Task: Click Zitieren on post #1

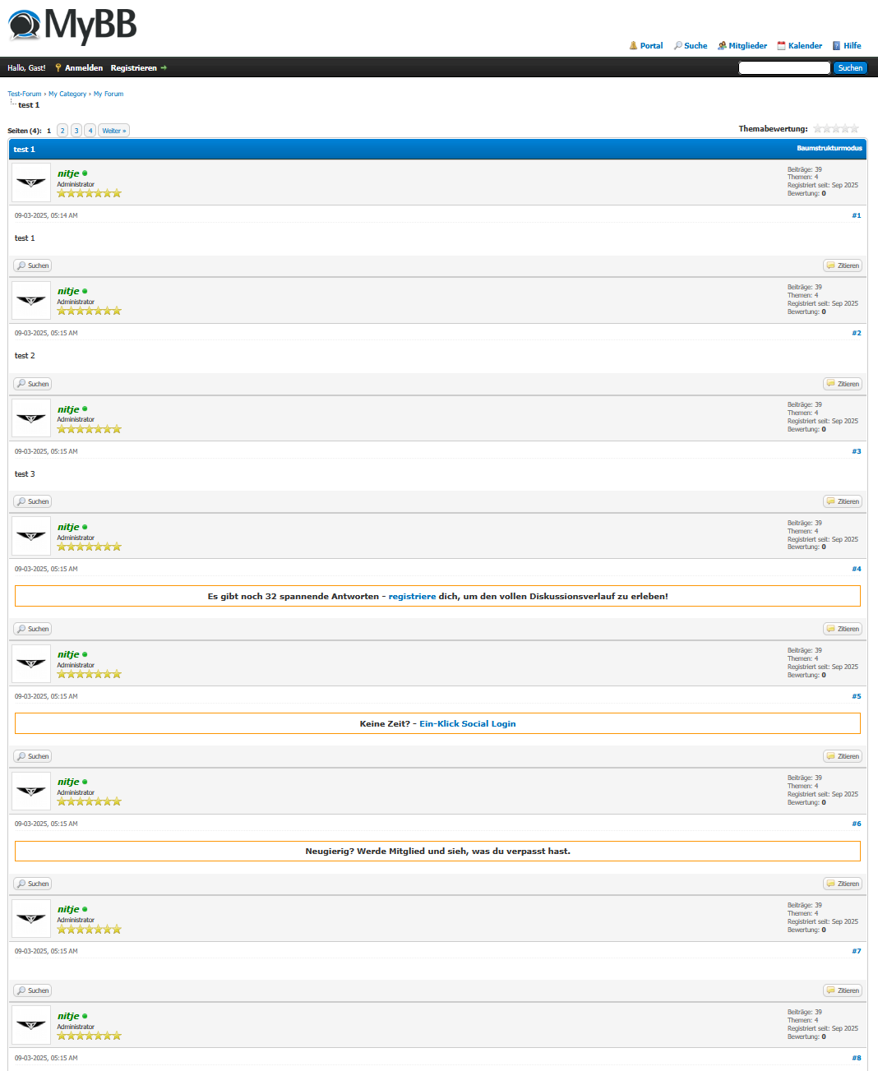Action: pos(843,265)
